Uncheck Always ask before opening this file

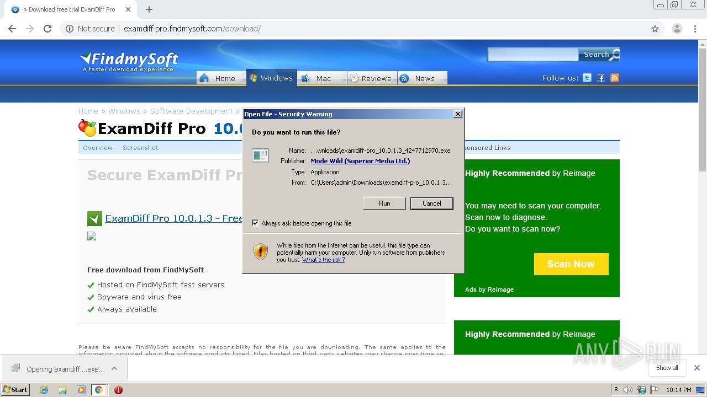(255, 223)
